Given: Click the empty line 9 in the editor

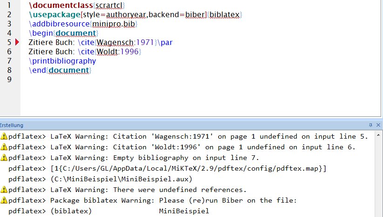Looking at the screenshot, I should click(140, 79).
